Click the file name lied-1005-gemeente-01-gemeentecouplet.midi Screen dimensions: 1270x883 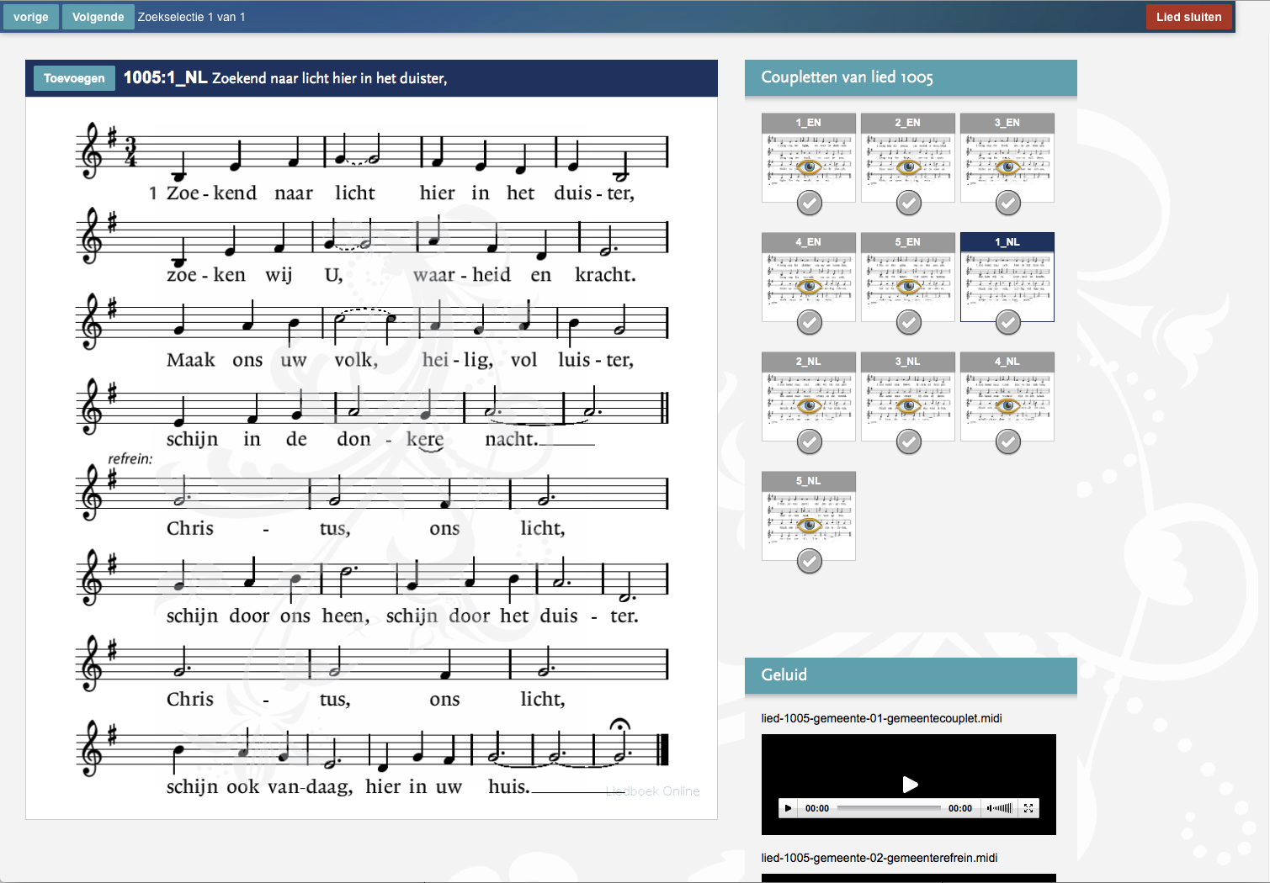(881, 718)
